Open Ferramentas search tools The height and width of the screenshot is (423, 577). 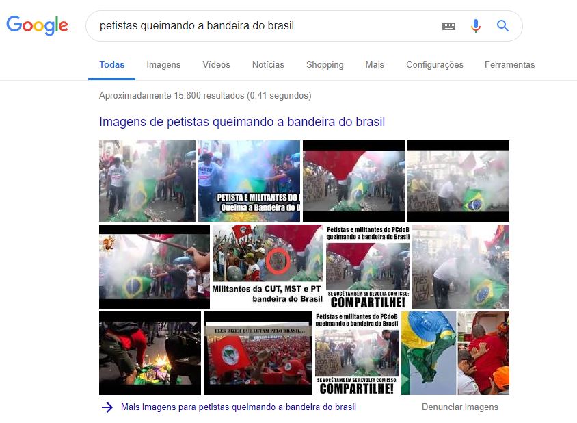coord(509,64)
